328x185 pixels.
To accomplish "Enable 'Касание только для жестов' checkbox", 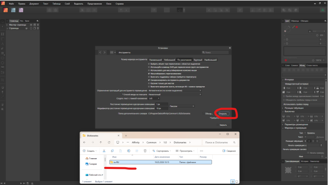I will click(x=149, y=83).
